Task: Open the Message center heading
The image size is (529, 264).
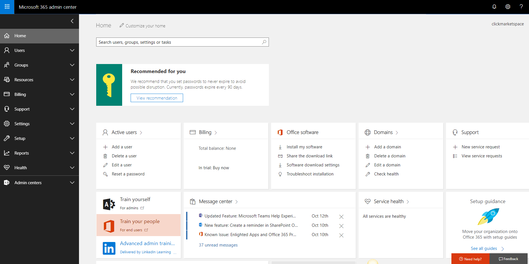Action: click(x=216, y=201)
